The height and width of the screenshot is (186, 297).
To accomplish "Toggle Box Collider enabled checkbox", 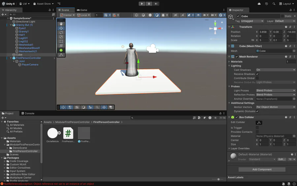I will point(237,117).
